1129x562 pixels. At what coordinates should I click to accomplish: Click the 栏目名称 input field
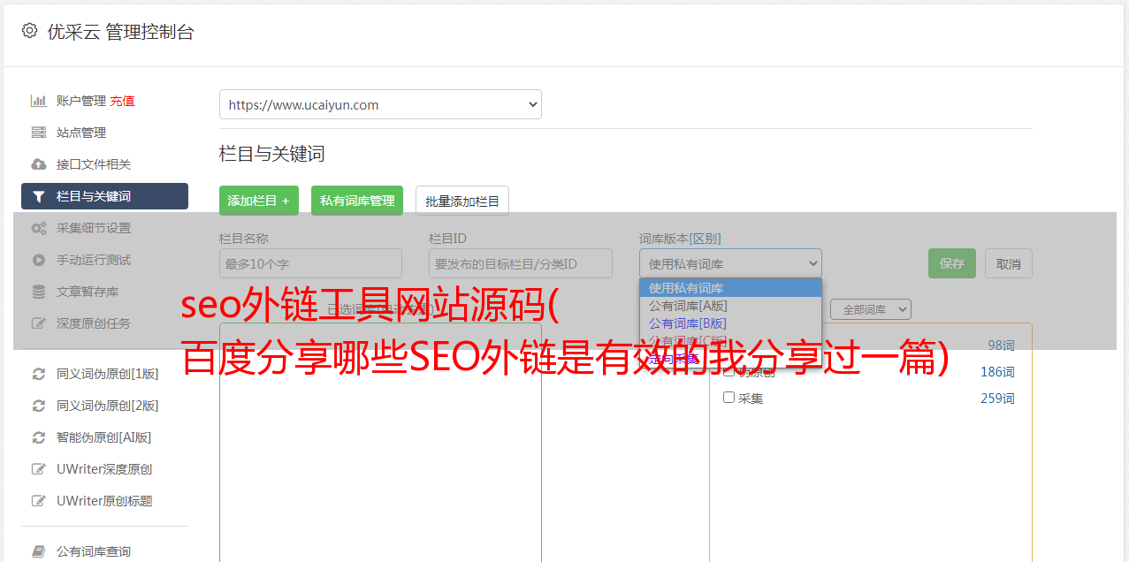click(x=310, y=263)
